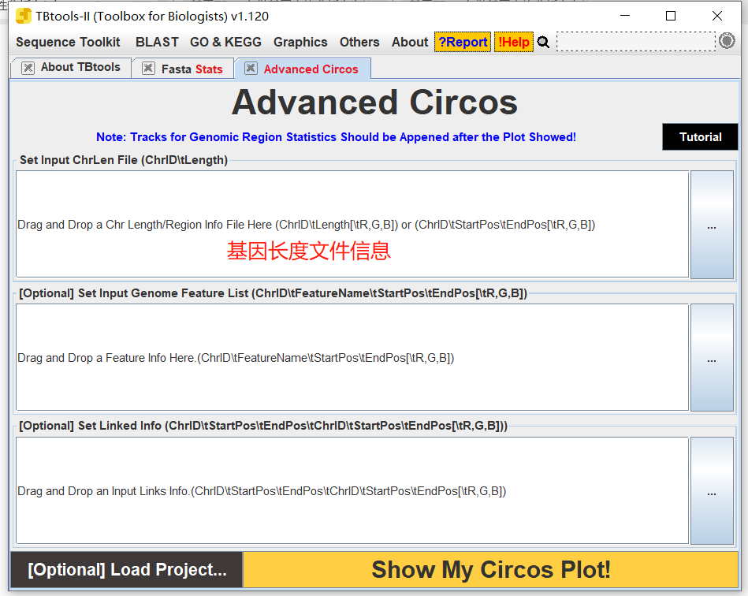The height and width of the screenshot is (596, 748).
Task: Focus the dotted search input field
Action: pyautogui.click(x=636, y=42)
